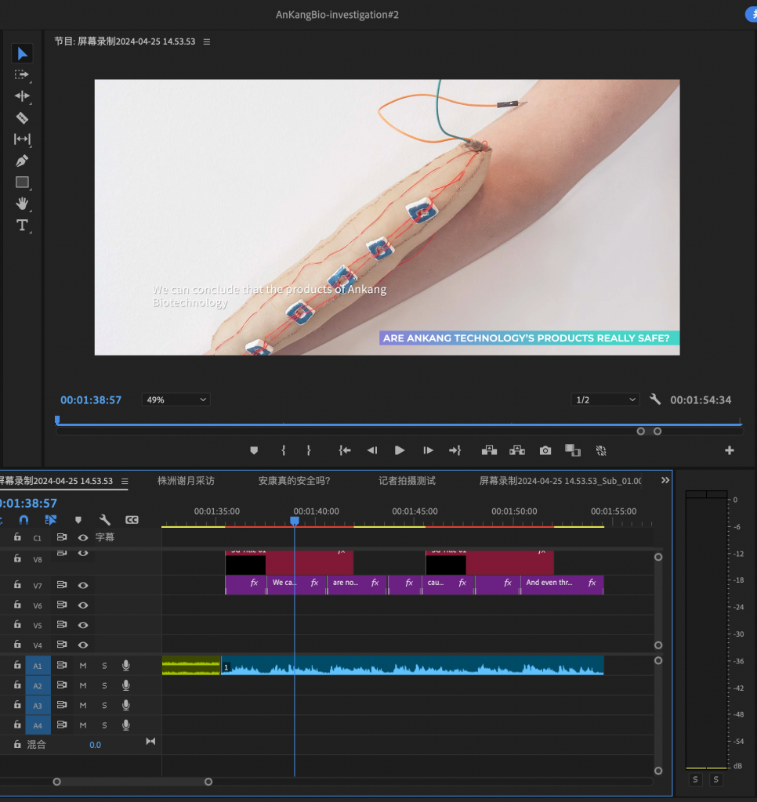Select the Slip tool
Viewport: 757px width, 802px height.
(x=22, y=139)
